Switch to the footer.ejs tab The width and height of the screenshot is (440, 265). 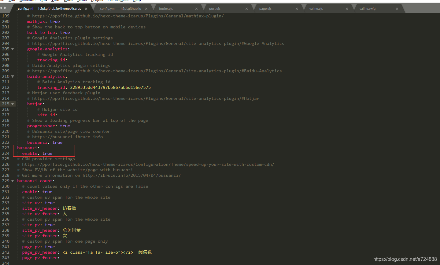(166, 9)
